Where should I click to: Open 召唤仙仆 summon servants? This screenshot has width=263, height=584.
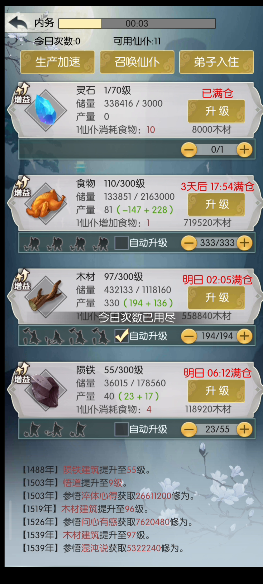(137, 62)
